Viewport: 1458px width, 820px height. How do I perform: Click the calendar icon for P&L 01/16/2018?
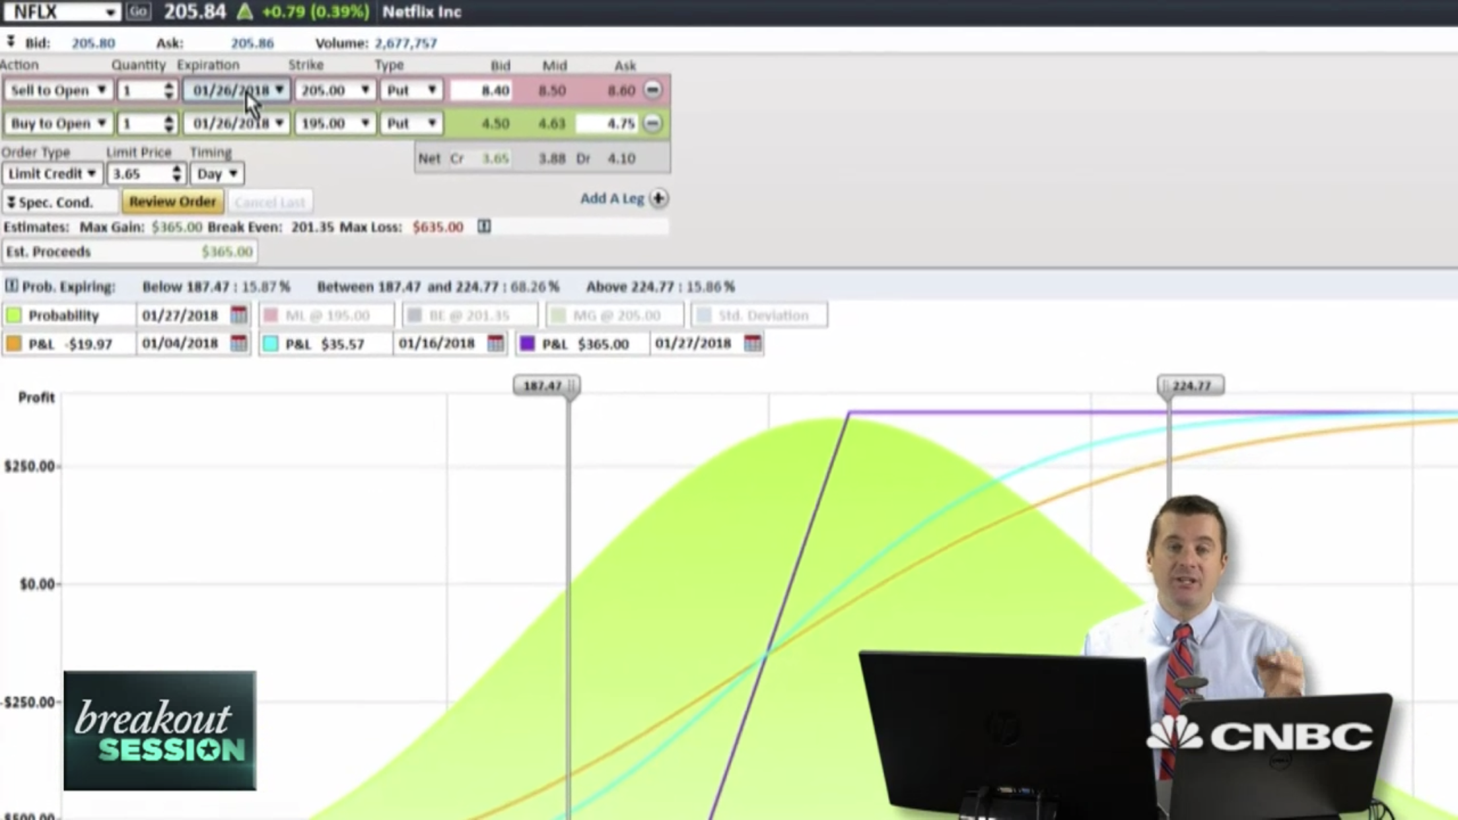click(496, 343)
